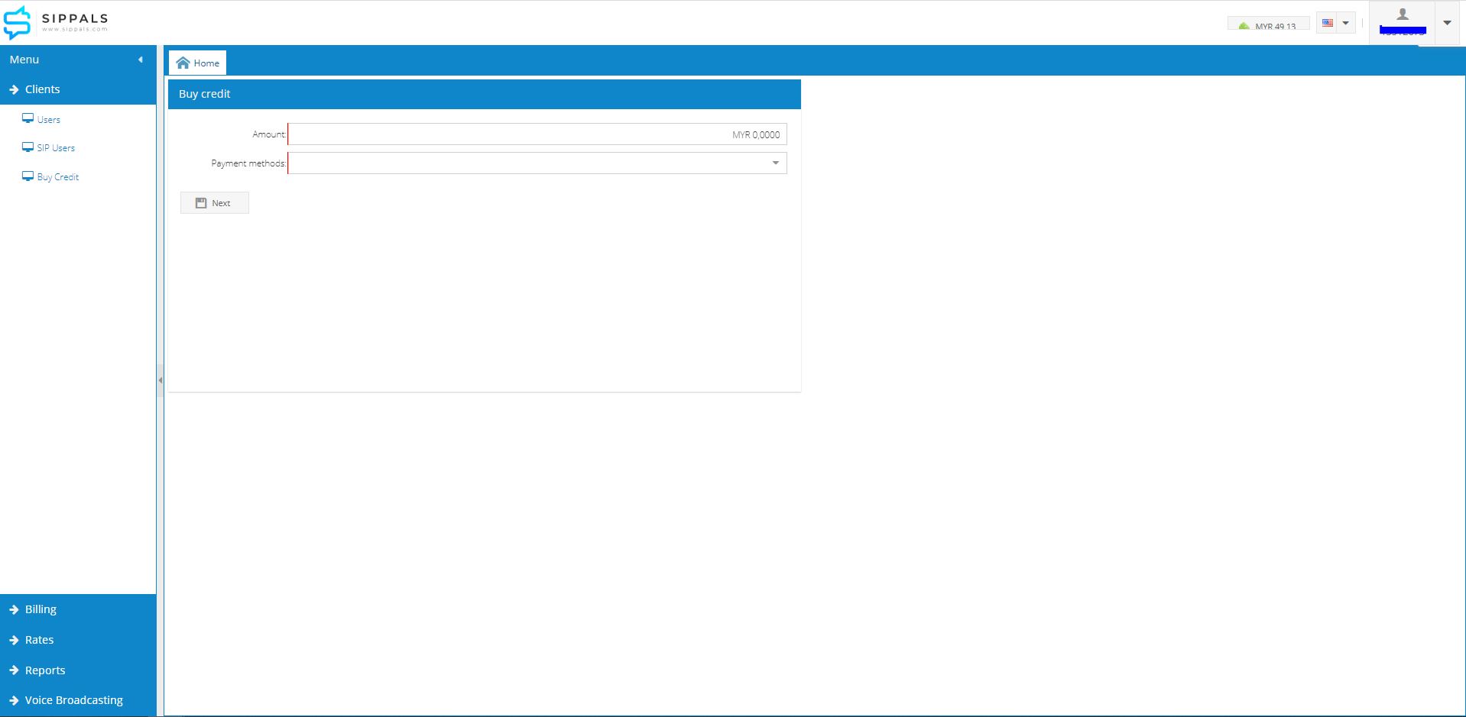Click the Next button
Screen dimensions: 1466x717
click(215, 203)
